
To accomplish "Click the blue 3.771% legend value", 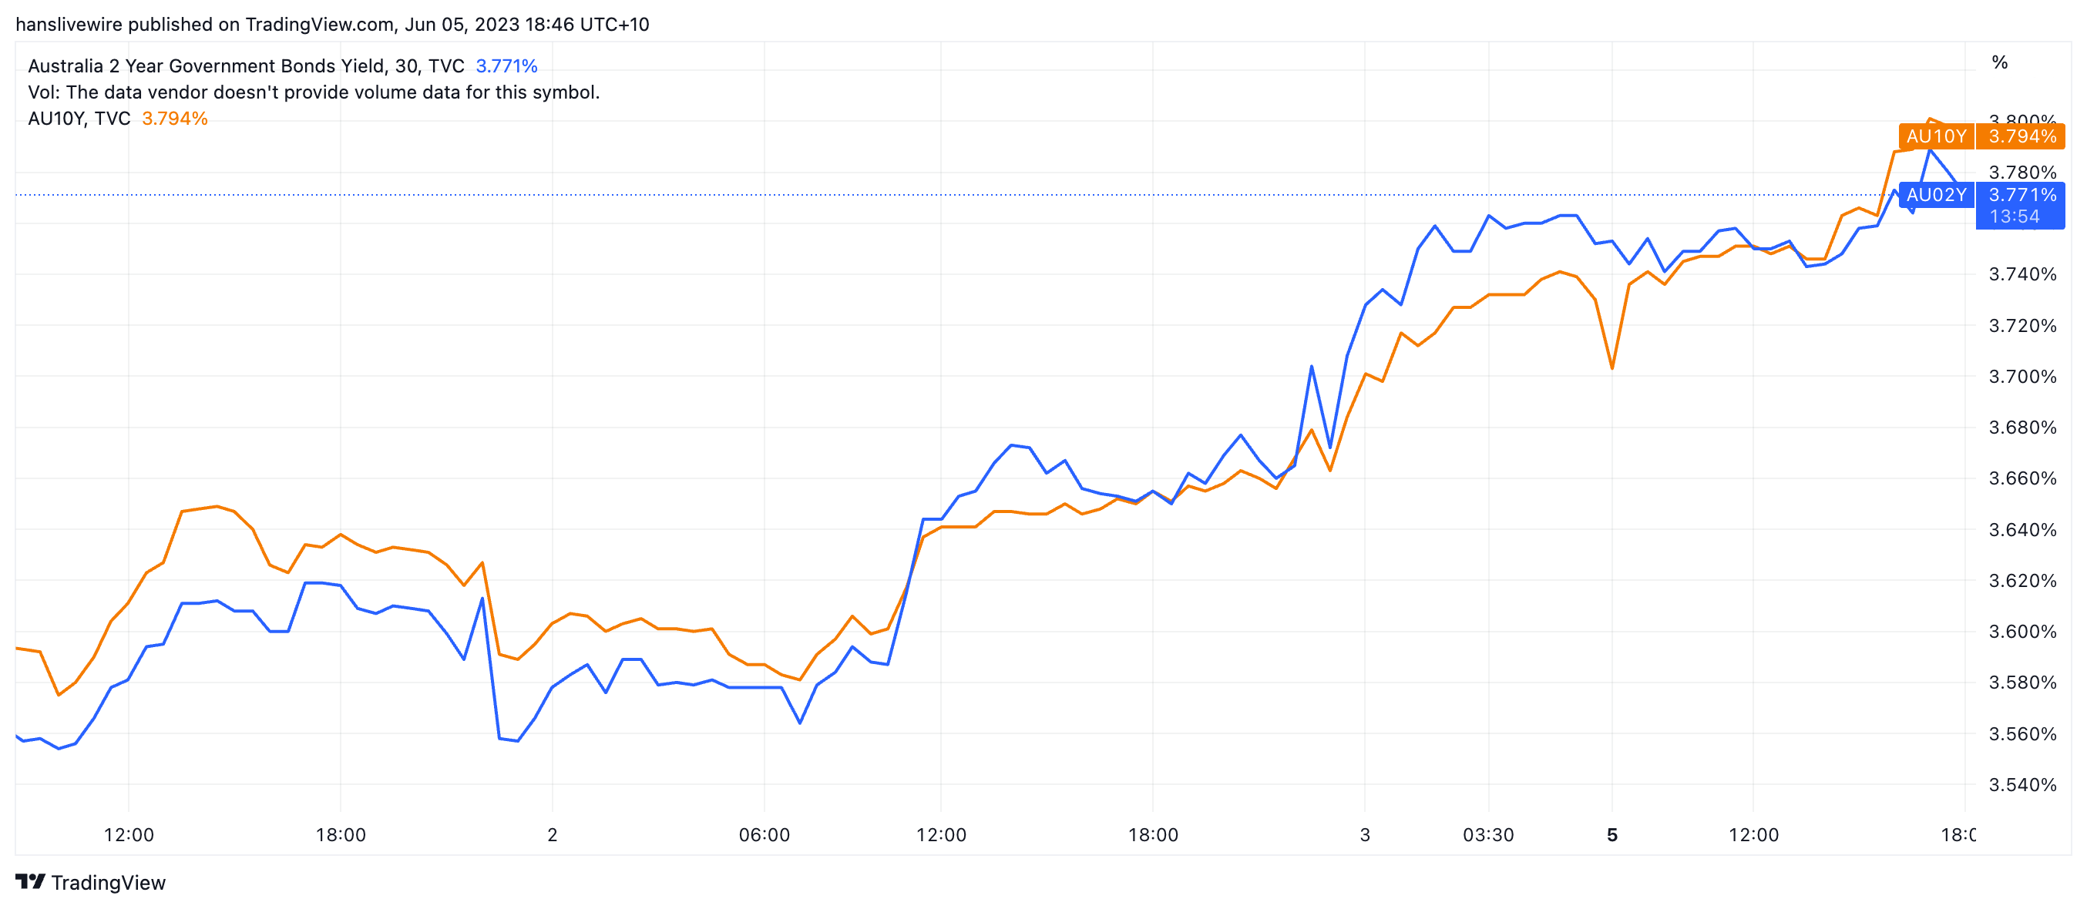I will pyautogui.click(x=506, y=66).
